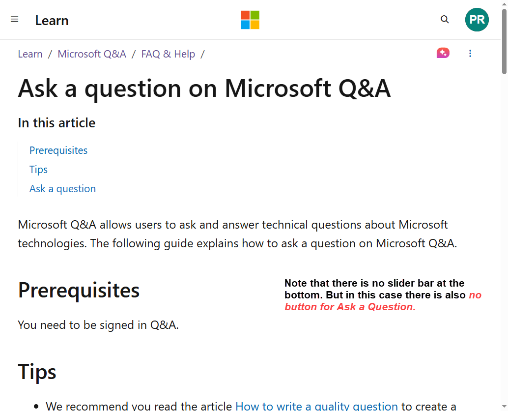Select the colorful Microsoft squares logo

(250, 20)
